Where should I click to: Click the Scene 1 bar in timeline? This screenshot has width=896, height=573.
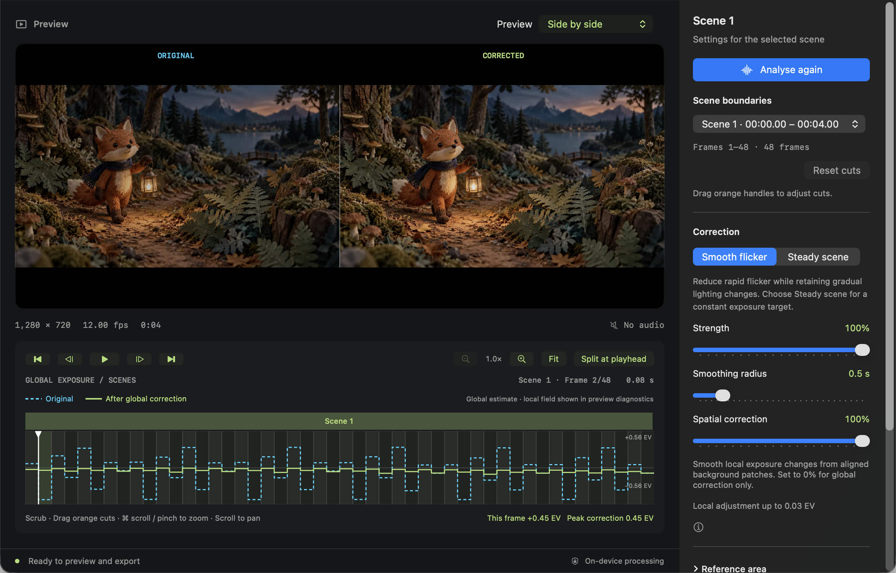pyautogui.click(x=339, y=421)
